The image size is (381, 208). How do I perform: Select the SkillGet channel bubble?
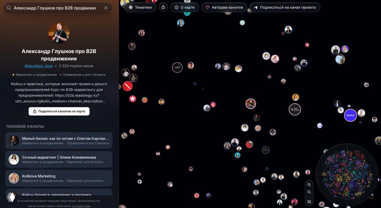(x=350, y=115)
